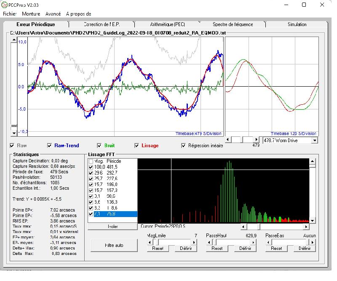Click right arrow of PasseHaut slider

253,242
